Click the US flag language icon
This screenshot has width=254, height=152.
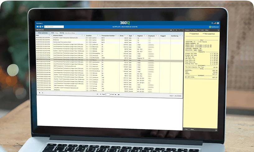(x=215, y=23)
